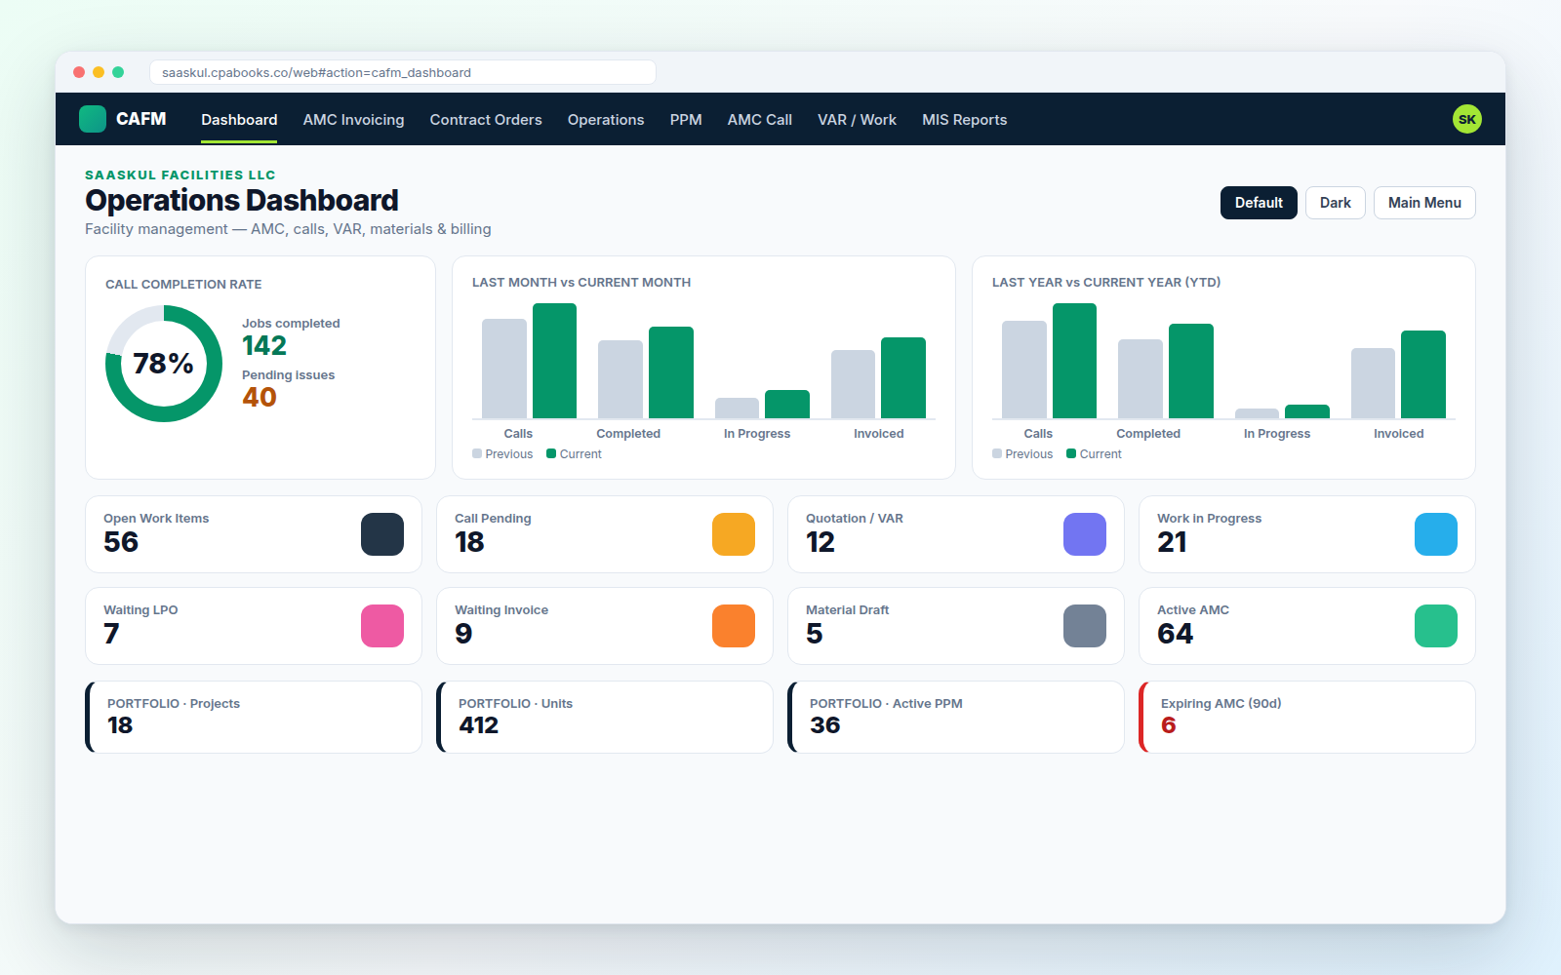
Task: Click the 78% completion donut chart
Action: point(164,364)
